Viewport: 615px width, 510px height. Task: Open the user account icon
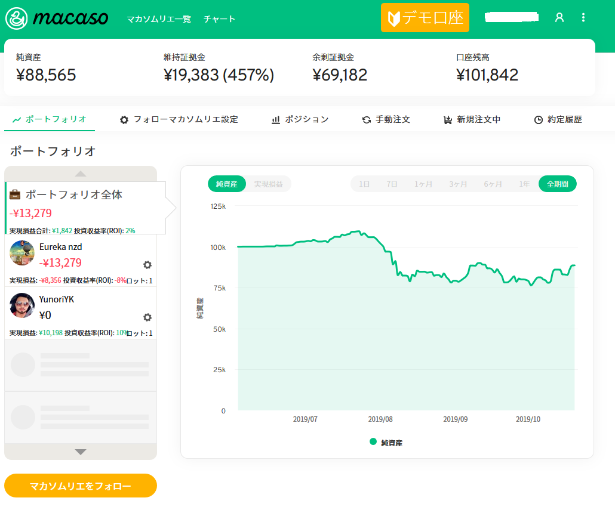(x=559, y=18)
